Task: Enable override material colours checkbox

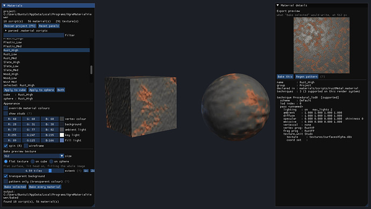Action: tap(6, 108)
